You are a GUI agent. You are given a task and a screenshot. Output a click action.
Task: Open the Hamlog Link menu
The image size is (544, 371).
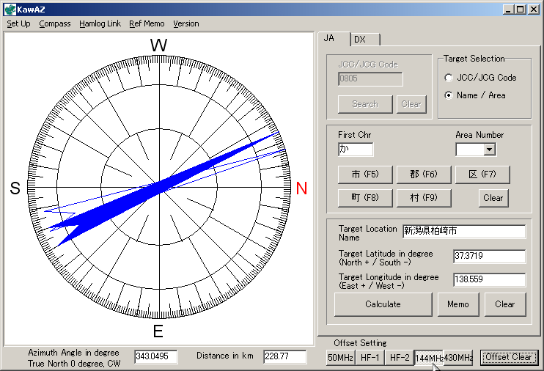click(x=100, y=23)
